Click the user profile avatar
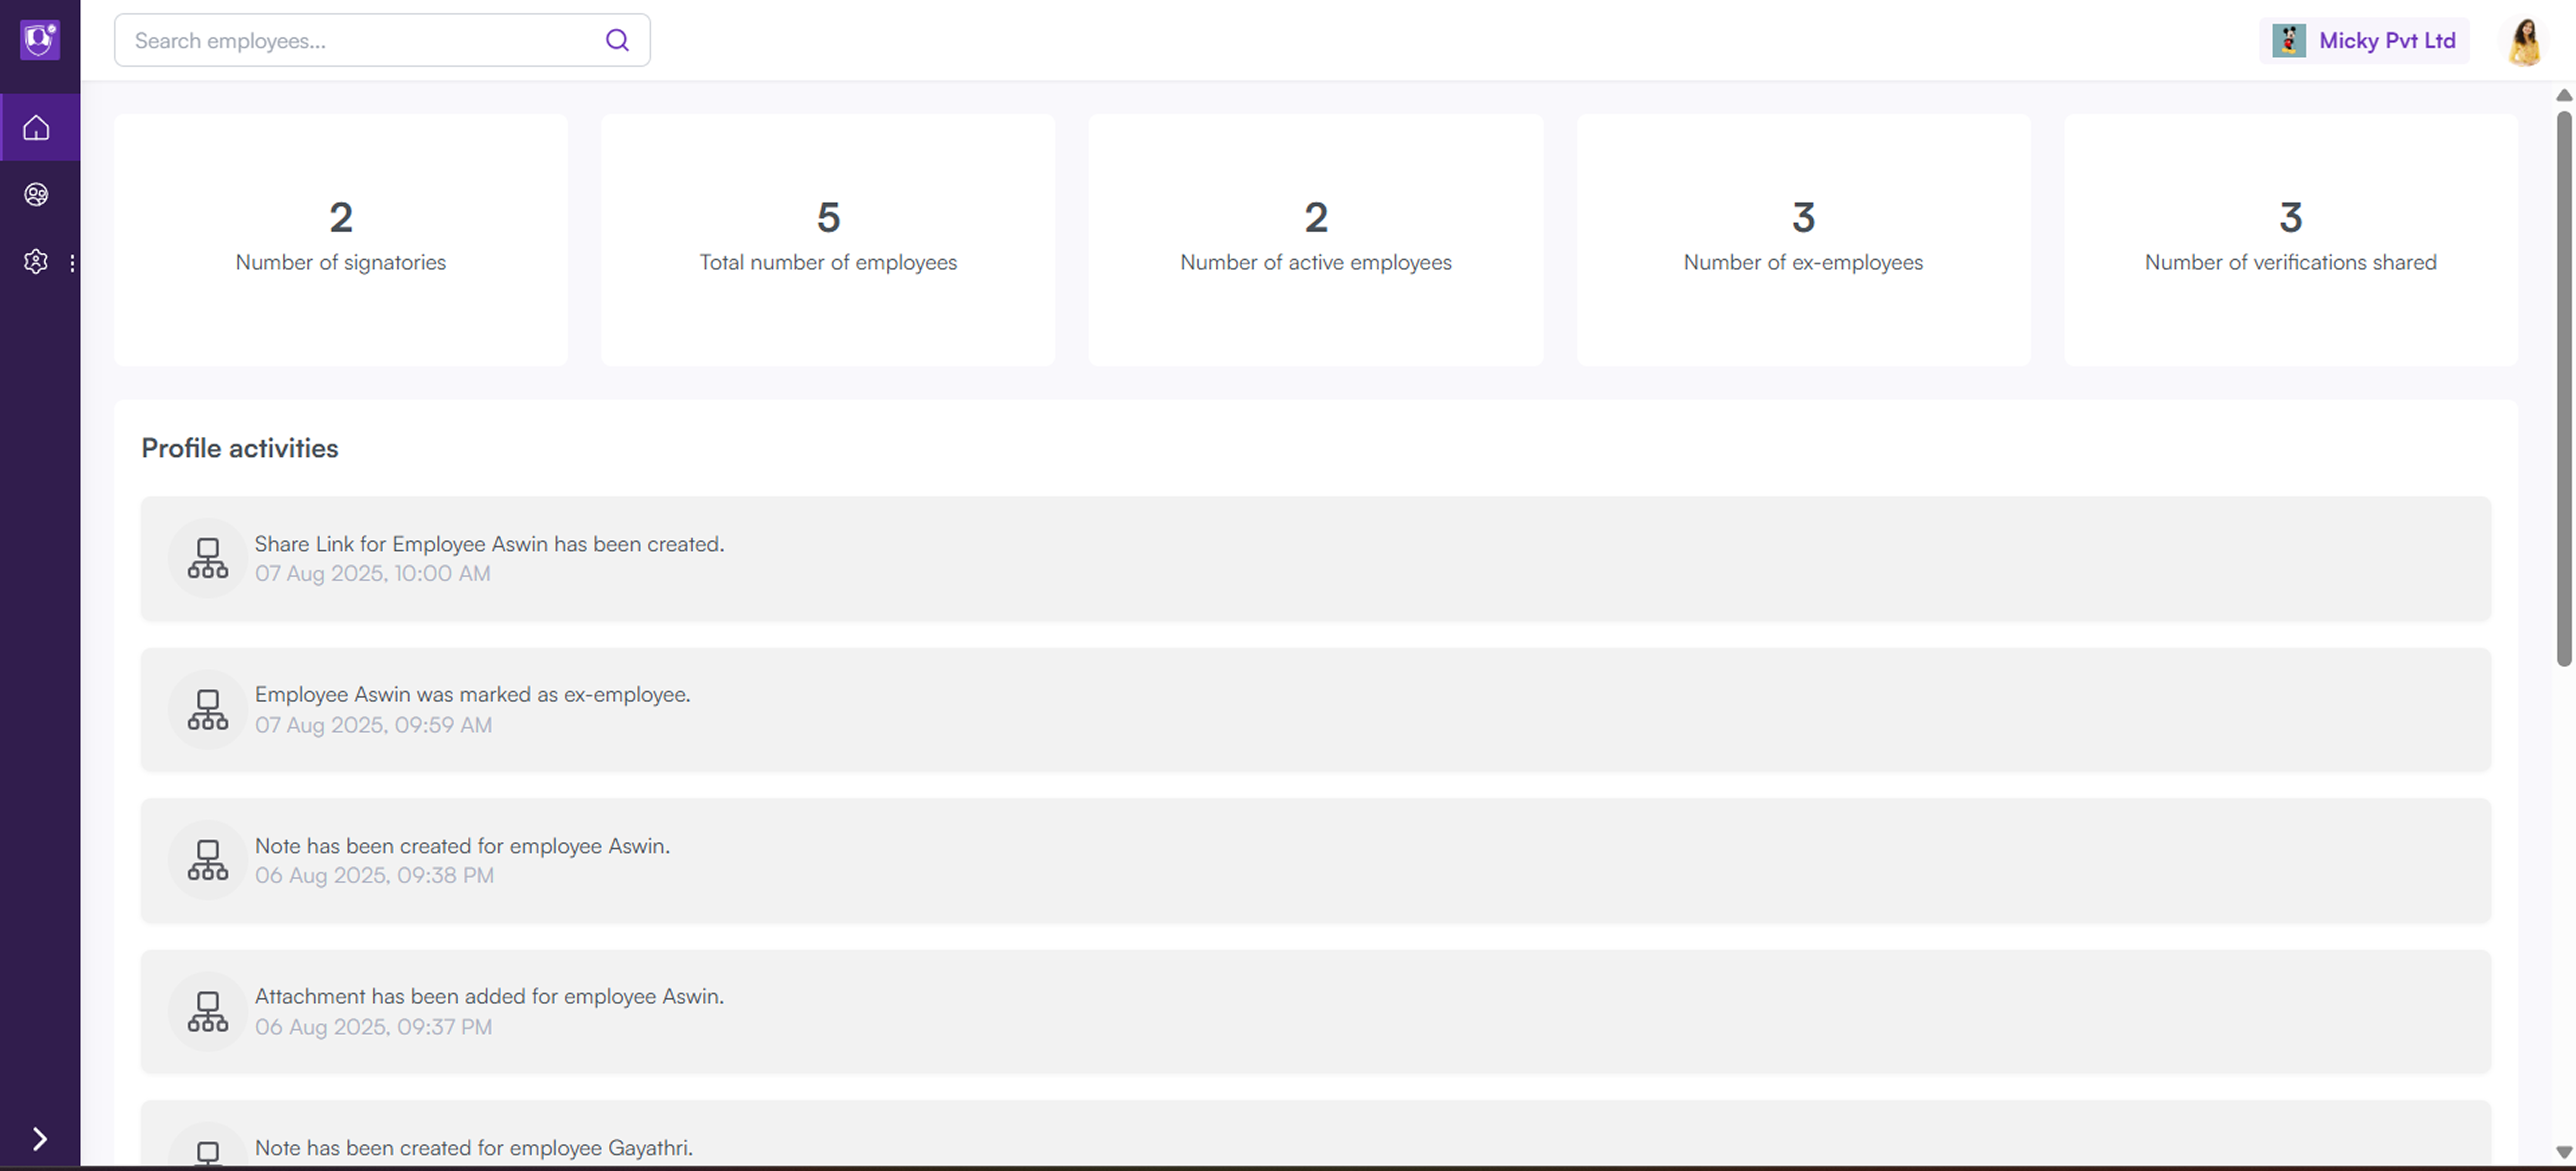2576x1171 pixels. 2524,41
